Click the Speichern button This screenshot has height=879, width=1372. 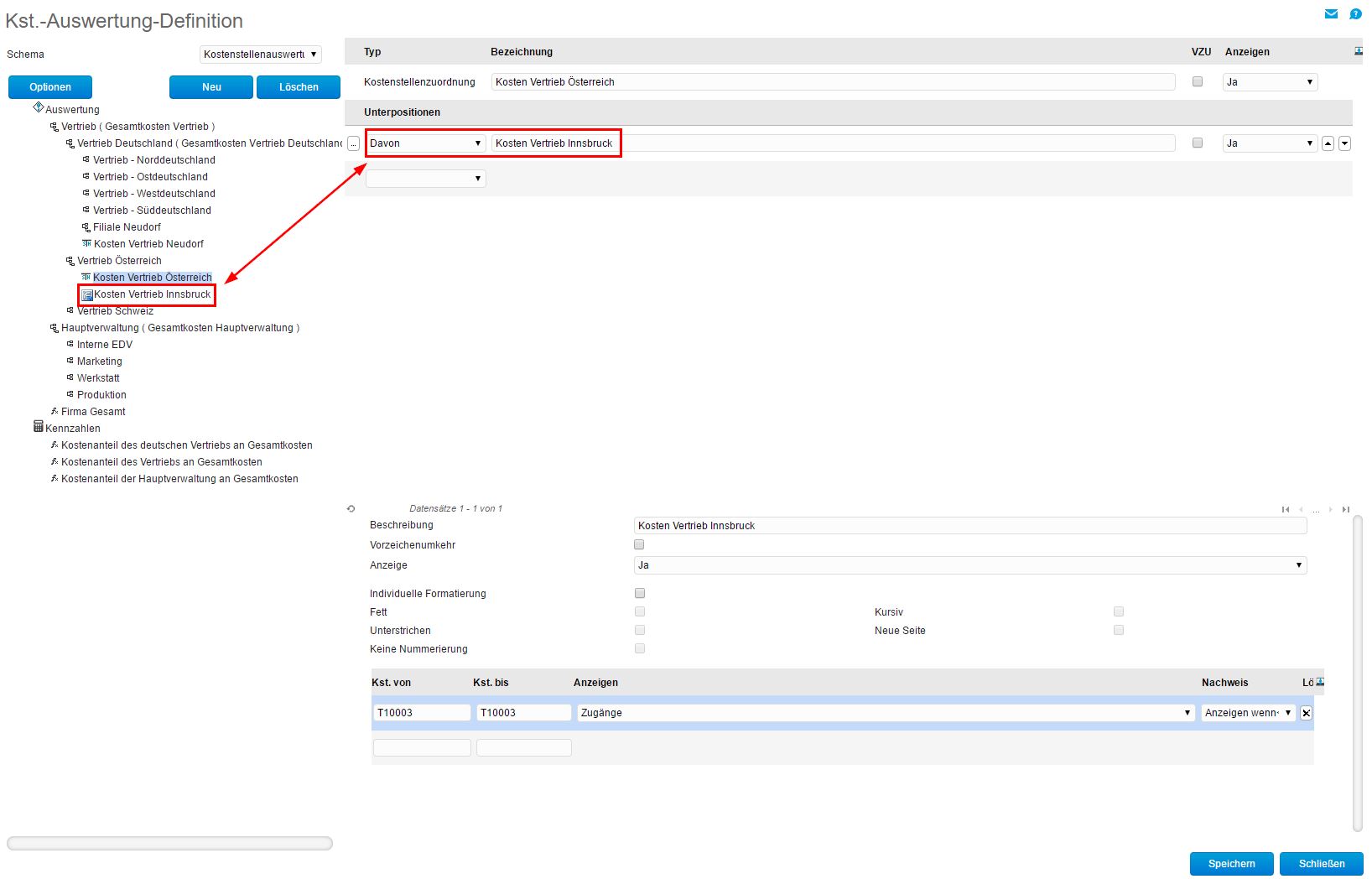click(x=1231, y=863)
